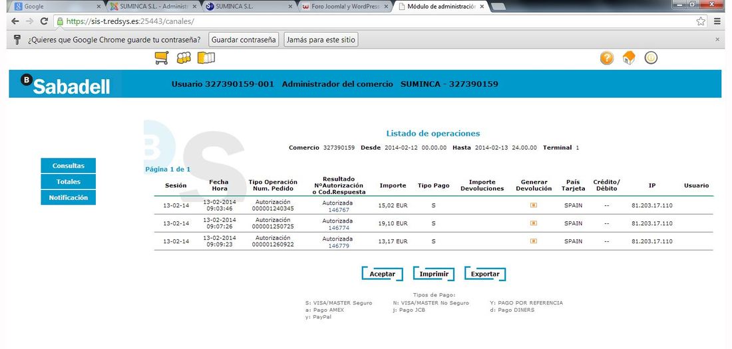
Task: Generate refund for order 000001240345
Action: 534,205
